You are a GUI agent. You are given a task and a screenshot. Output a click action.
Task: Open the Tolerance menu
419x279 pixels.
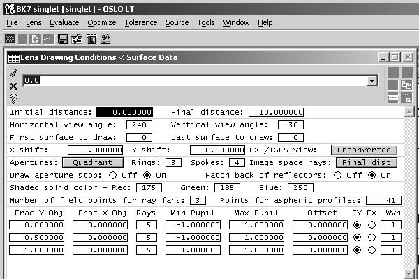141,23
